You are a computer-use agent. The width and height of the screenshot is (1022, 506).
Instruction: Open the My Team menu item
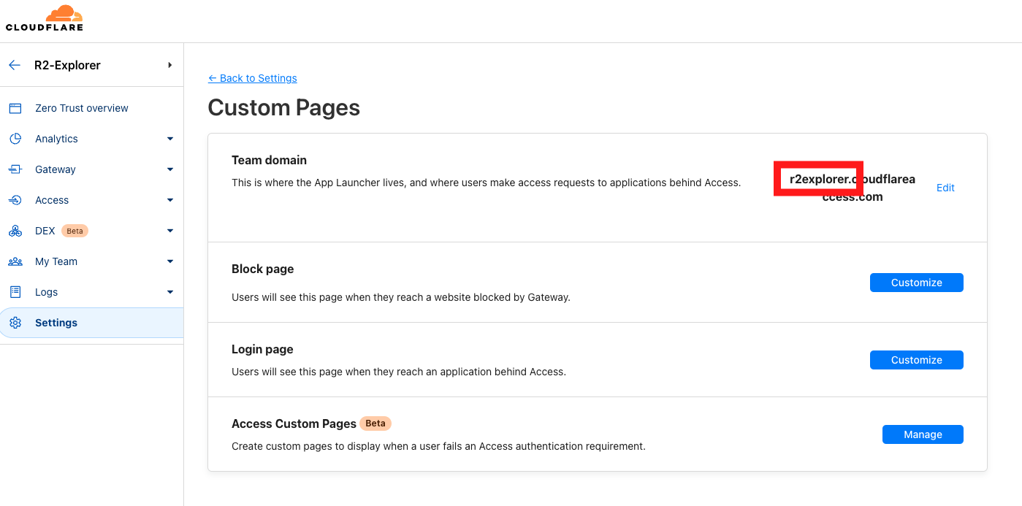click(56, 261)
